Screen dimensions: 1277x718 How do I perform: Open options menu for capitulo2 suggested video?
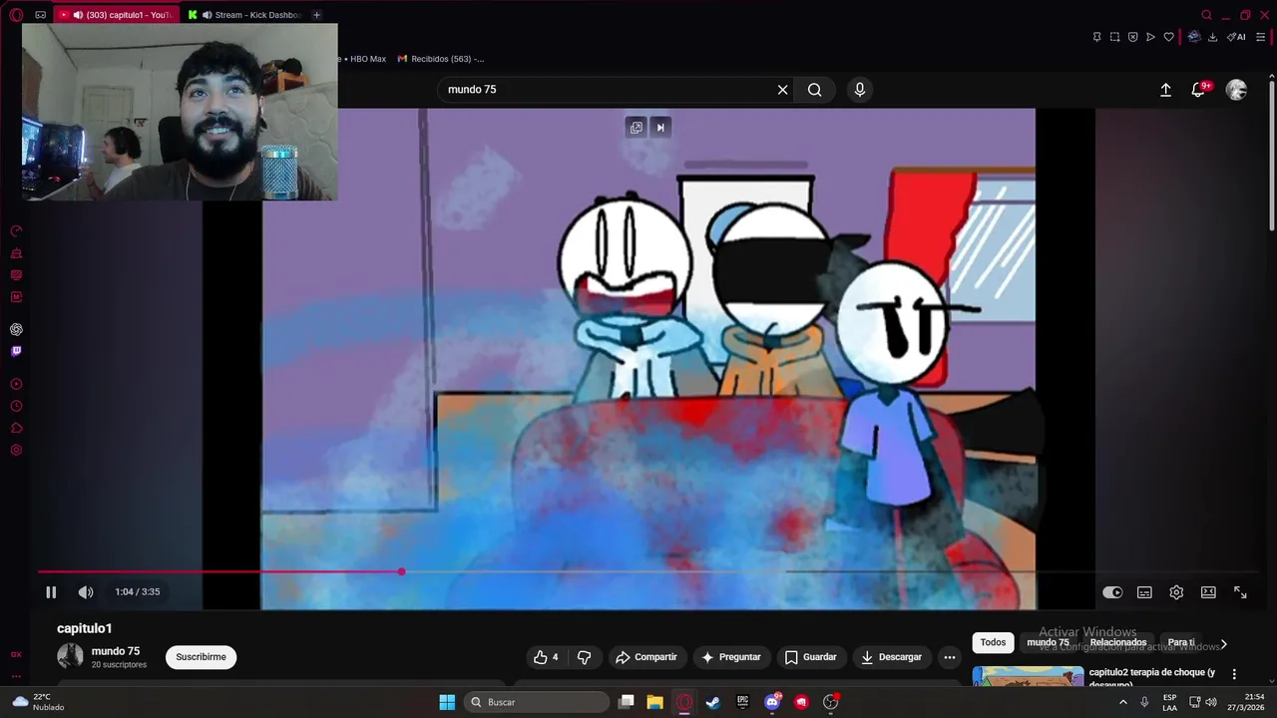click(1234, 674)
